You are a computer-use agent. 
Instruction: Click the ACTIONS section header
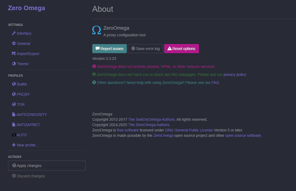(14, 157)
